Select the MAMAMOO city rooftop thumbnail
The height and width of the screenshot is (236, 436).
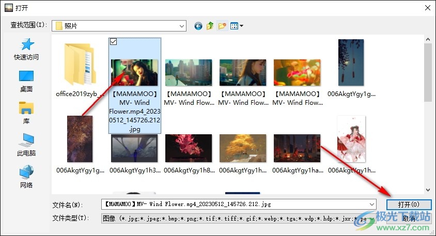pyautogui.click(x=189, y=72)
